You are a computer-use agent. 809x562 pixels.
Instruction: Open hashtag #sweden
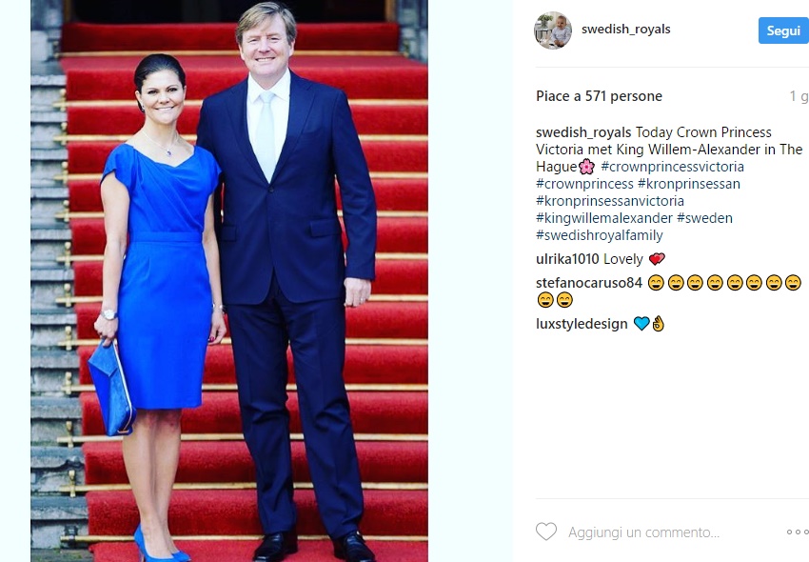[704, 217]
